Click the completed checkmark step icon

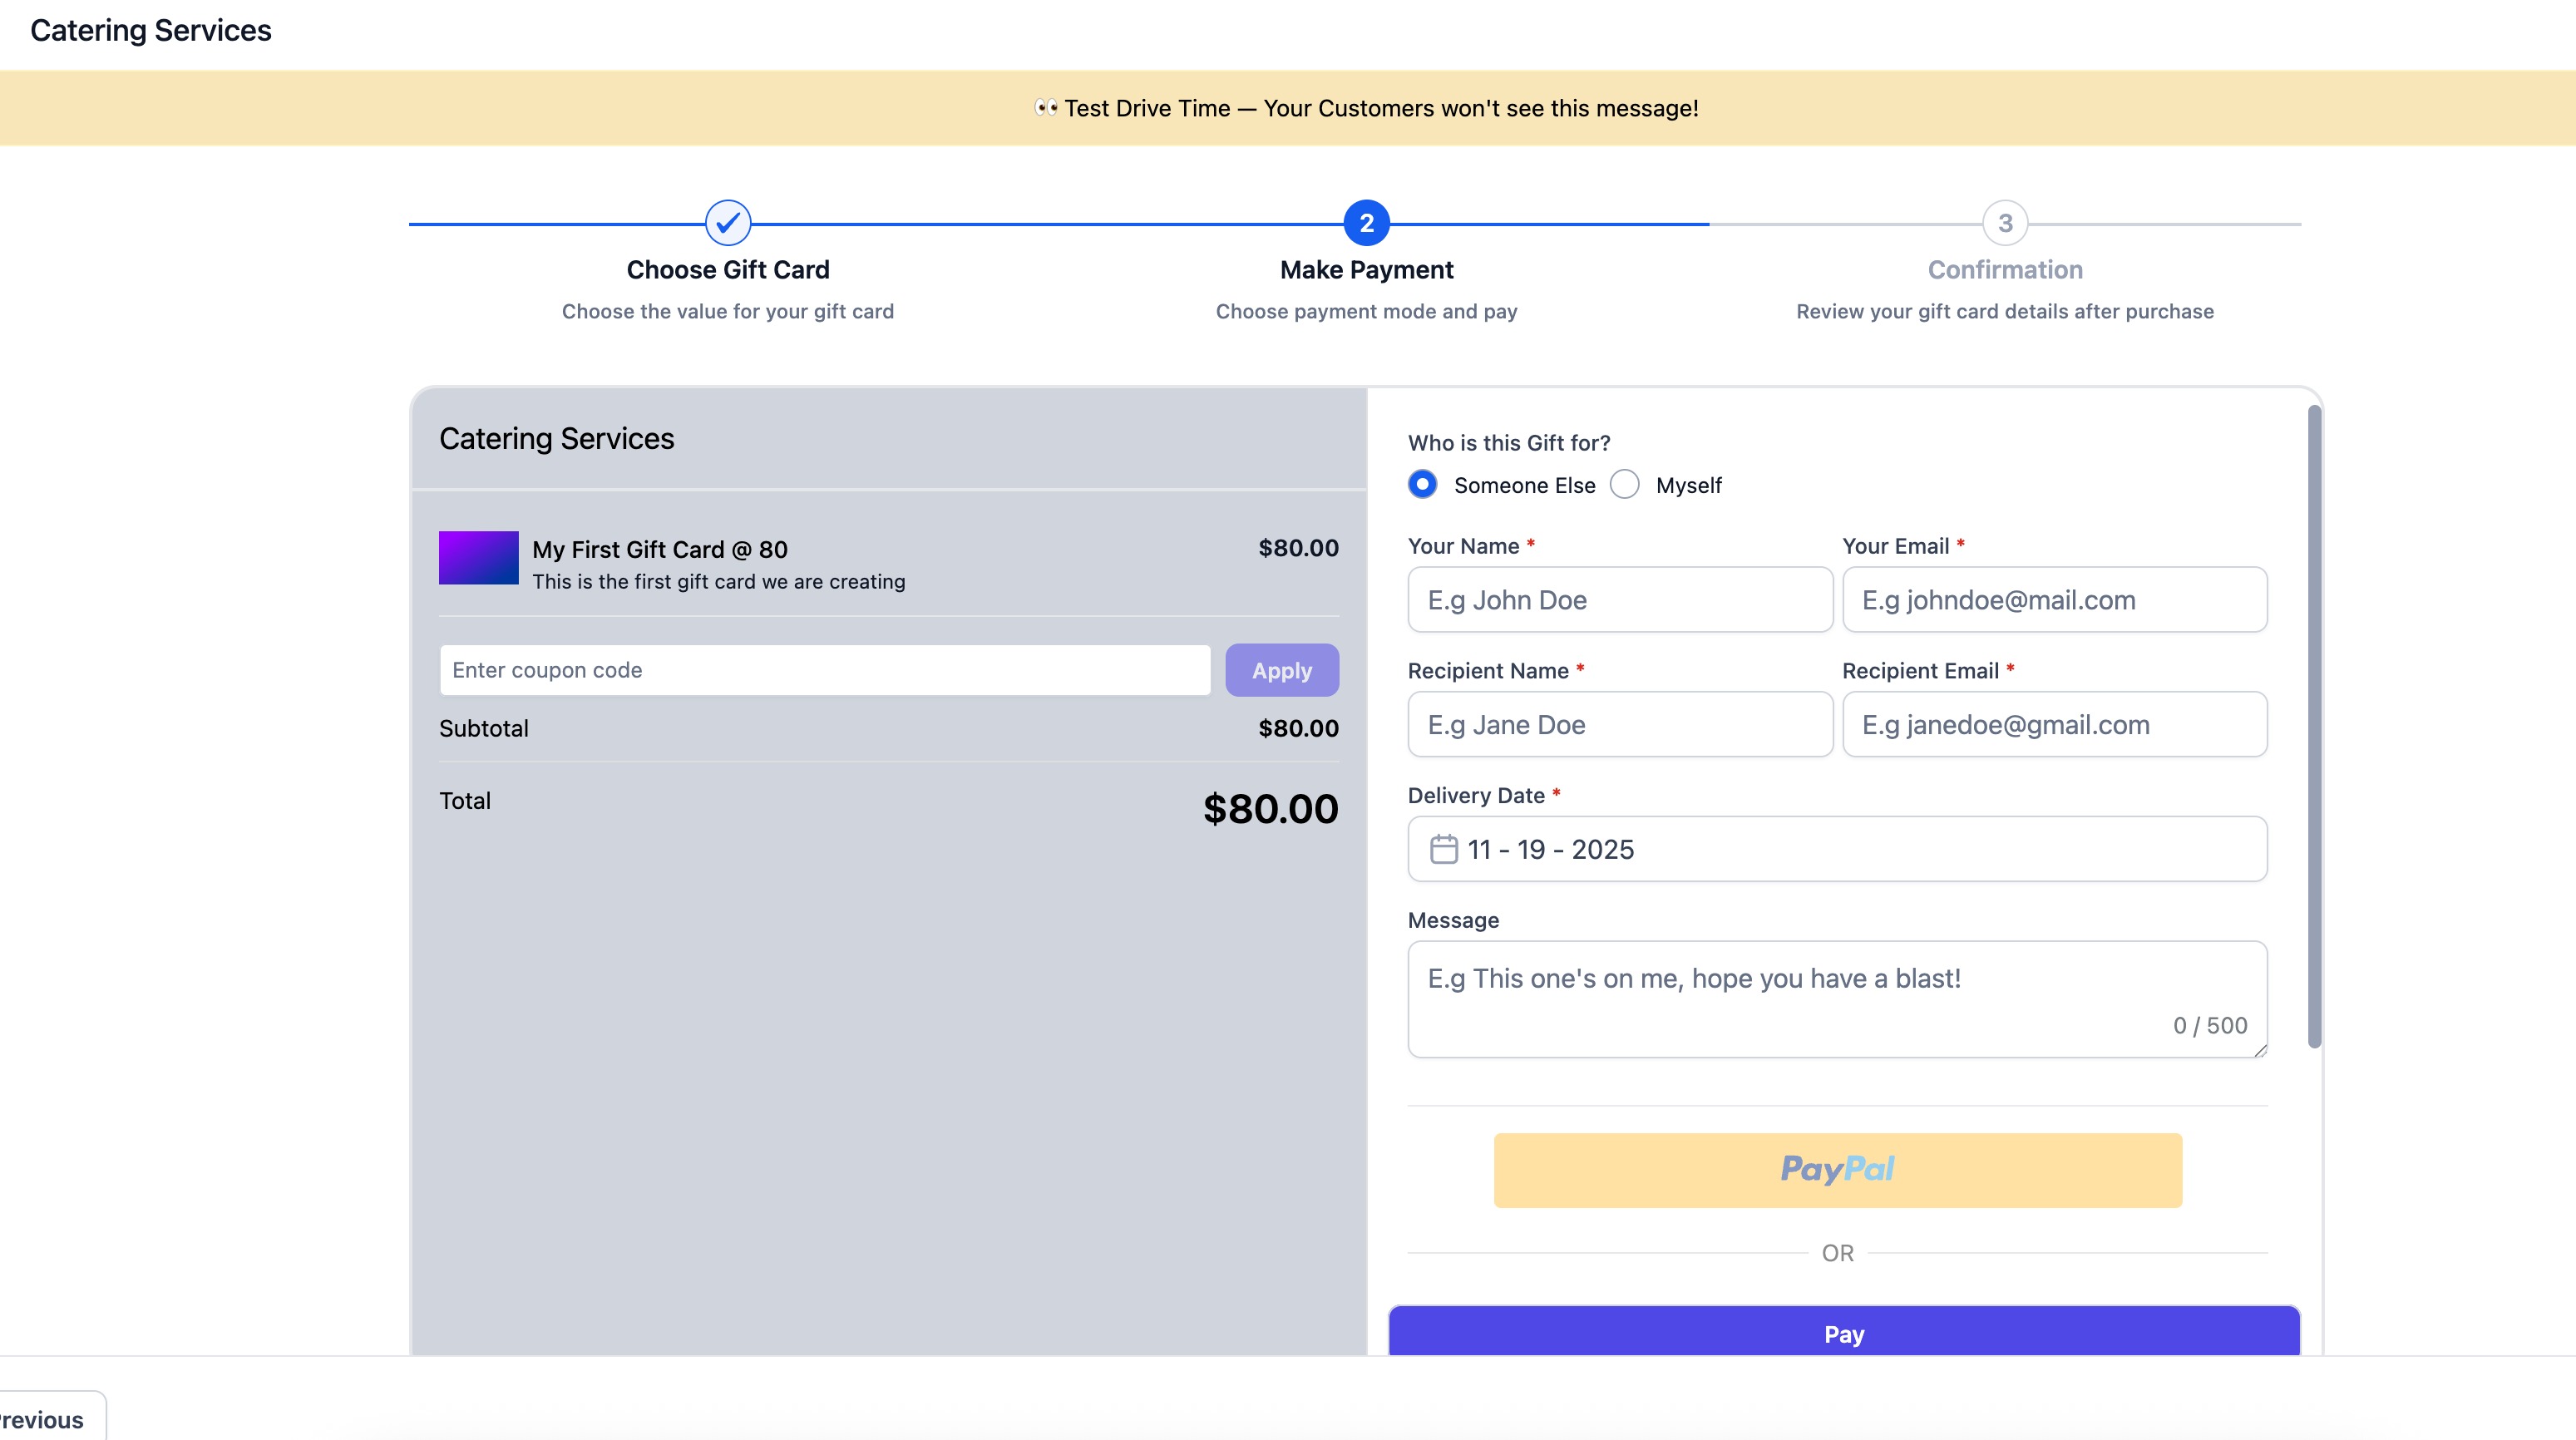point(728,223)
